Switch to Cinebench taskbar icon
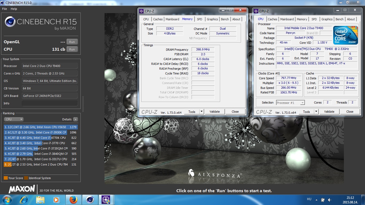Image resolution: width=365 pixels, height=205 pixels. click(x=90, y=200)
